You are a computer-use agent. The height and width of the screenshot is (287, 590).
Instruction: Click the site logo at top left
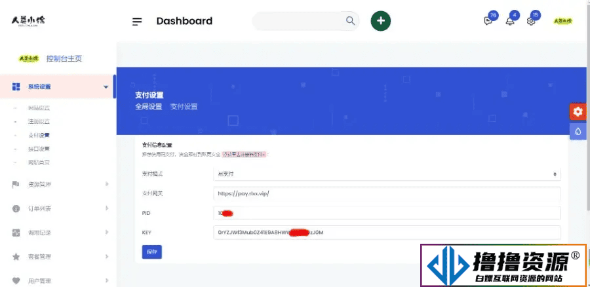[x=28, y=21]
